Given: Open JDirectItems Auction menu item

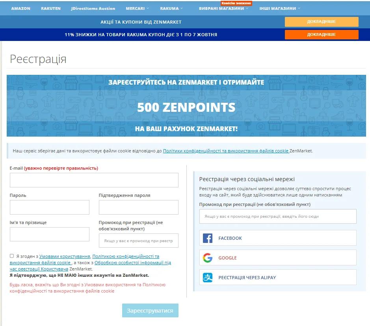Looking at the screenshot, I should coord(93,8).
